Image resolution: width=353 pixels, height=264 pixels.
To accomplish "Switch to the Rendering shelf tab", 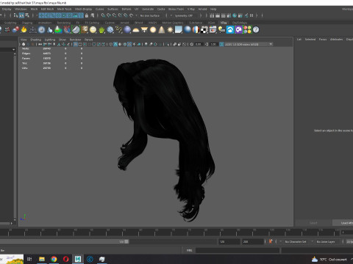I will [64, 23].
